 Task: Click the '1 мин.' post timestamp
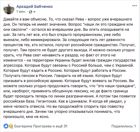coord(21,12)
